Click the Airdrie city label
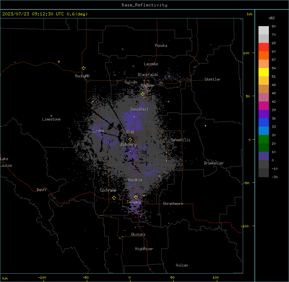 135,180
